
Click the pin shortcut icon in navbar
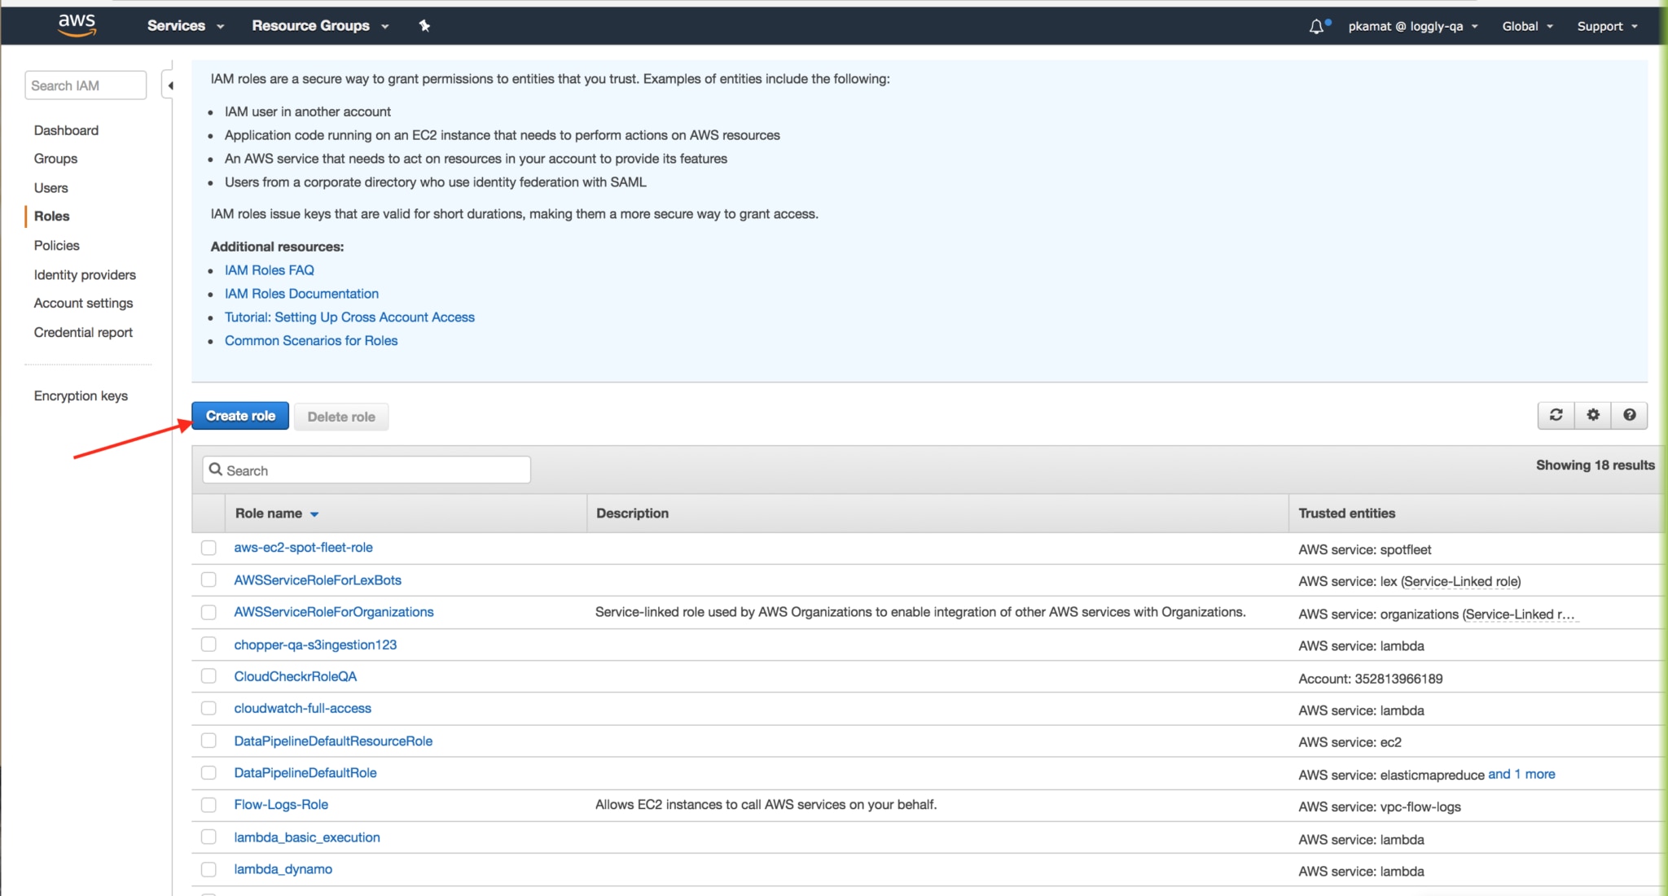pyautogui.click(x=424, y=26)
